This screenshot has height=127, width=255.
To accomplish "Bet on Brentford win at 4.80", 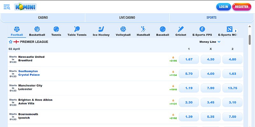I will click(x=232, y=59).
